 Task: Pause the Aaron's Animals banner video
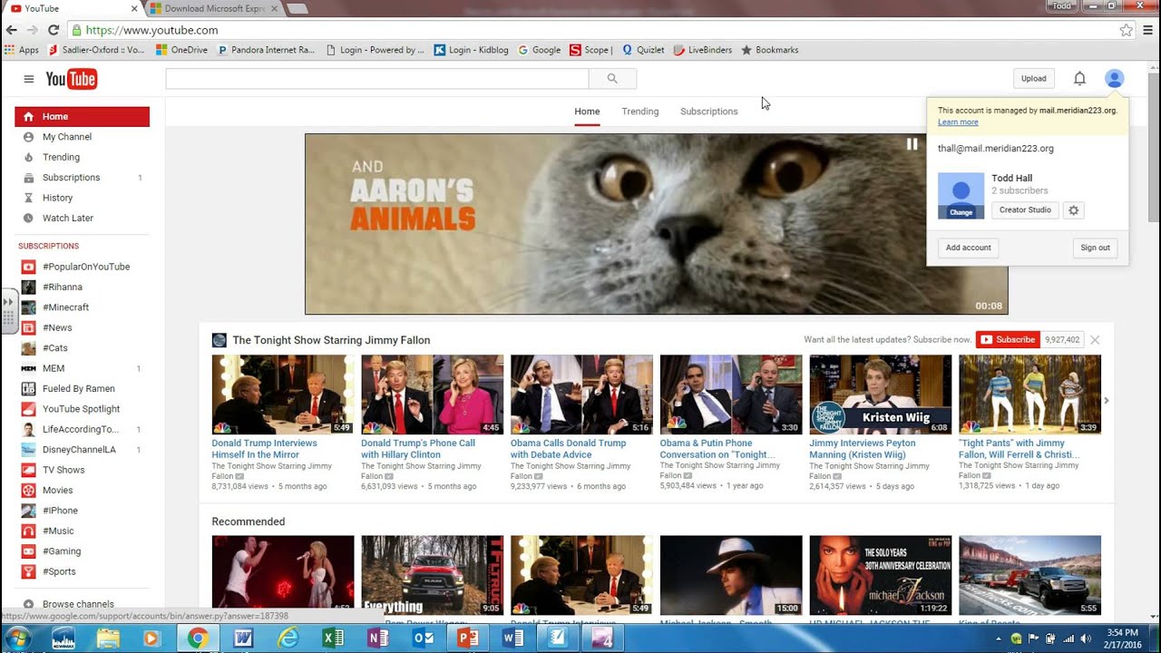coord(912,144)
